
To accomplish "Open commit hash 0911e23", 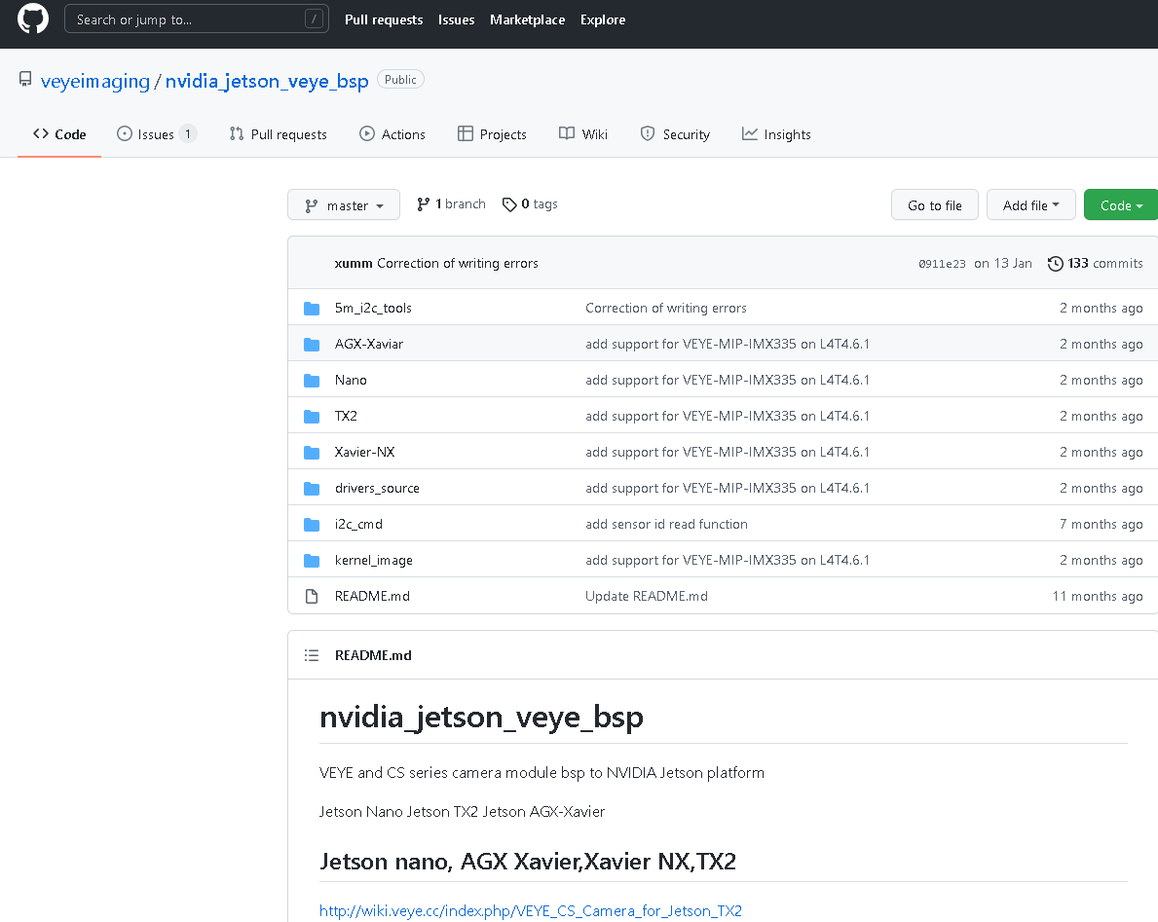I will (x=942, y=264).
